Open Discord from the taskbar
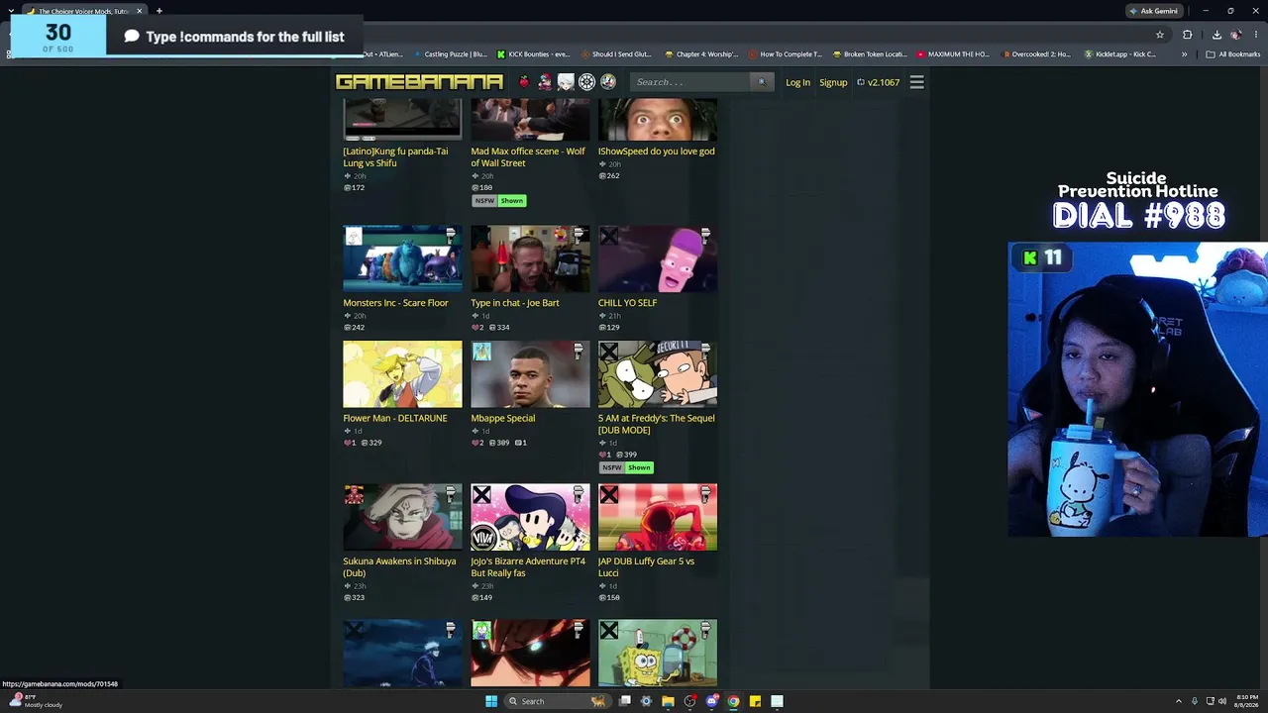Image resolution: width=1268 pixels, height=713 pixels. tap(711, 701)
